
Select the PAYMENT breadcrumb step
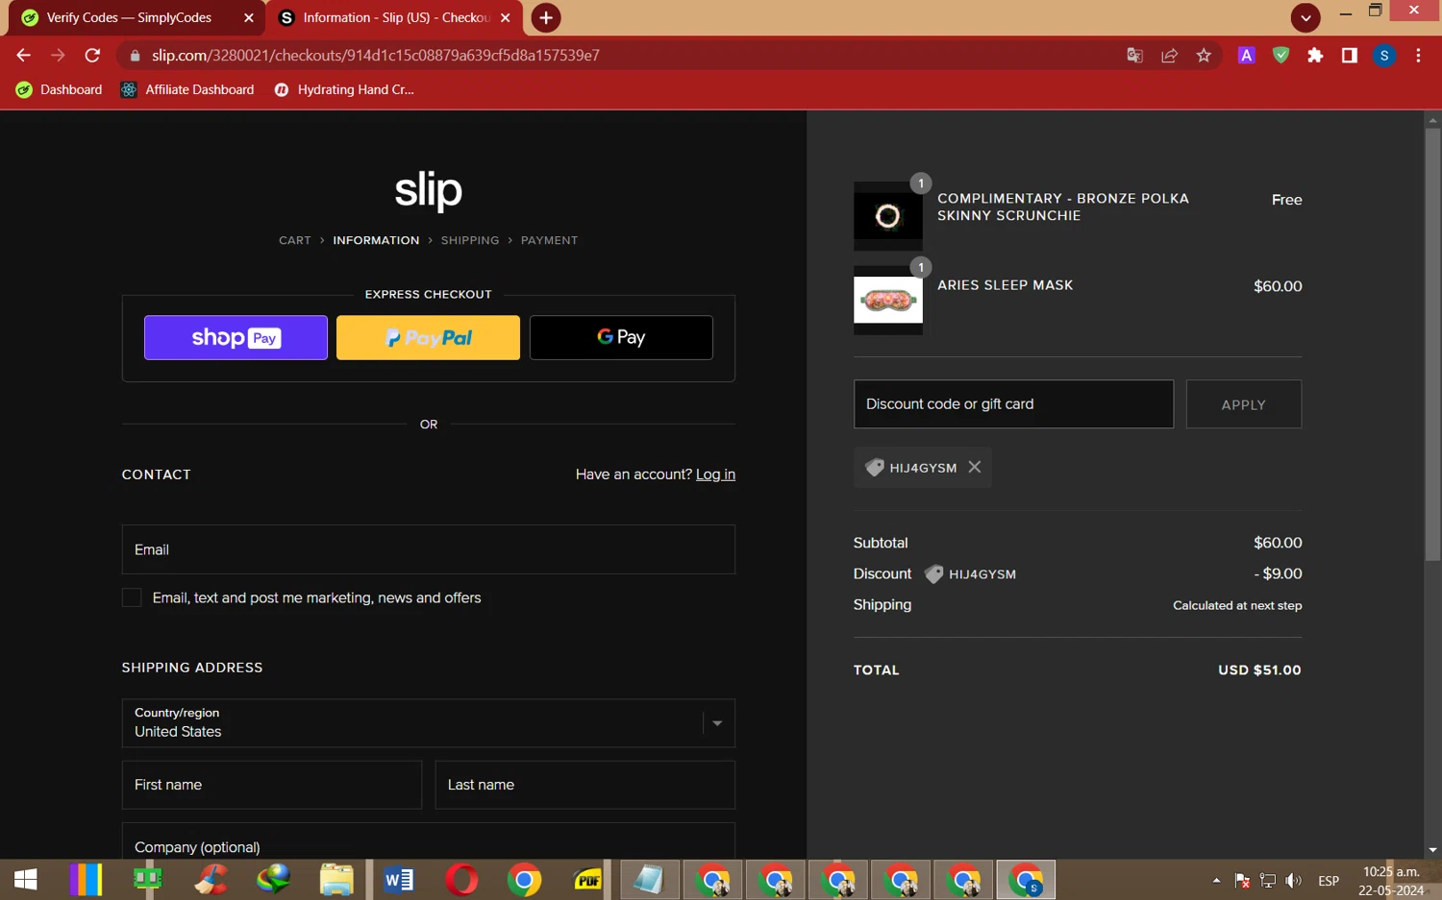pyautogui.click(x=549, y=240)
